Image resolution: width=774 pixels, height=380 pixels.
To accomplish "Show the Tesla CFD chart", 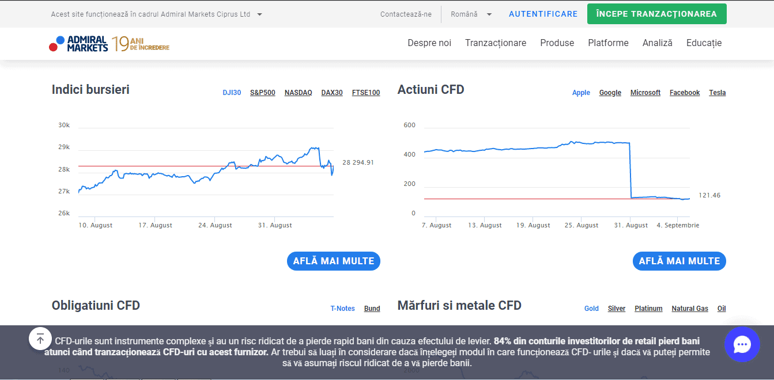I will [717, 92].
